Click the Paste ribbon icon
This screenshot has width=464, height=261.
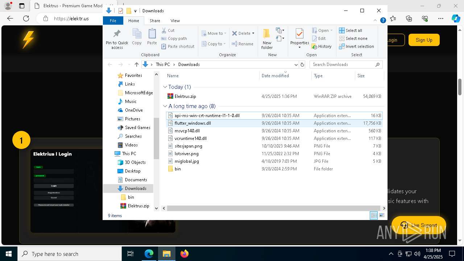pos(152,37)
